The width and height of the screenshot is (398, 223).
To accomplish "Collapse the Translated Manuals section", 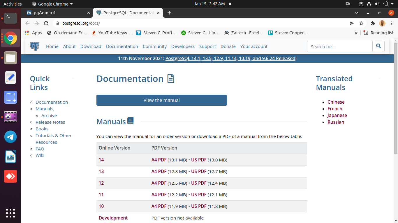I will pos(379,78).
